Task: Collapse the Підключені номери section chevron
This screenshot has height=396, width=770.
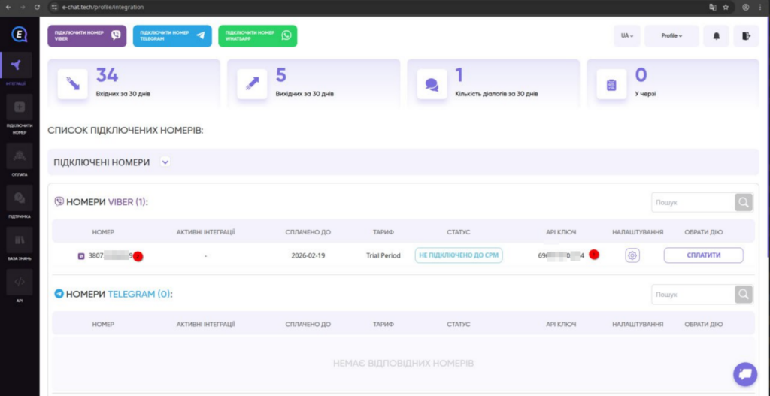Action: click(x=165, y=162)
